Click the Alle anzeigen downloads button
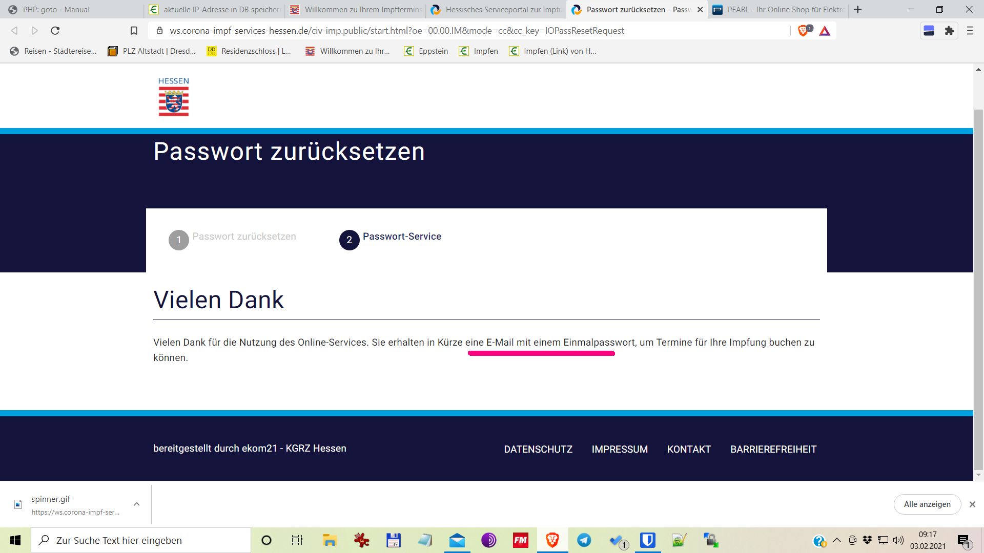Image resolution: width=984 pixels, height=553 pixels. click(x=927, y=504)
